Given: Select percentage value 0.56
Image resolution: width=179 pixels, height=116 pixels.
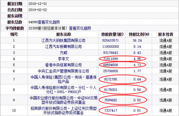Looking at the screenshot, I should pos(137,90).
